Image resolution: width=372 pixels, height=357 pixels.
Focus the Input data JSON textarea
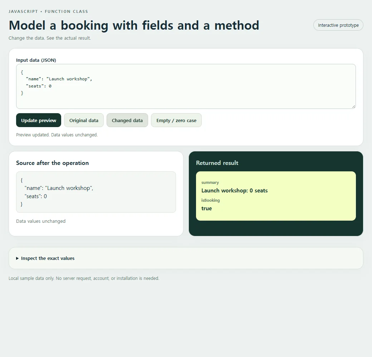click(x=186, y=86)
